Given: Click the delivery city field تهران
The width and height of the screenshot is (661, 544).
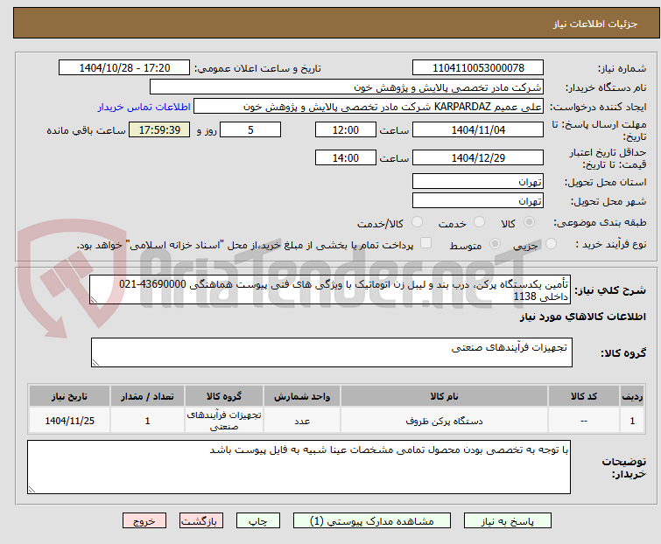Looking at the screenshot, I should tap(478, 201).
